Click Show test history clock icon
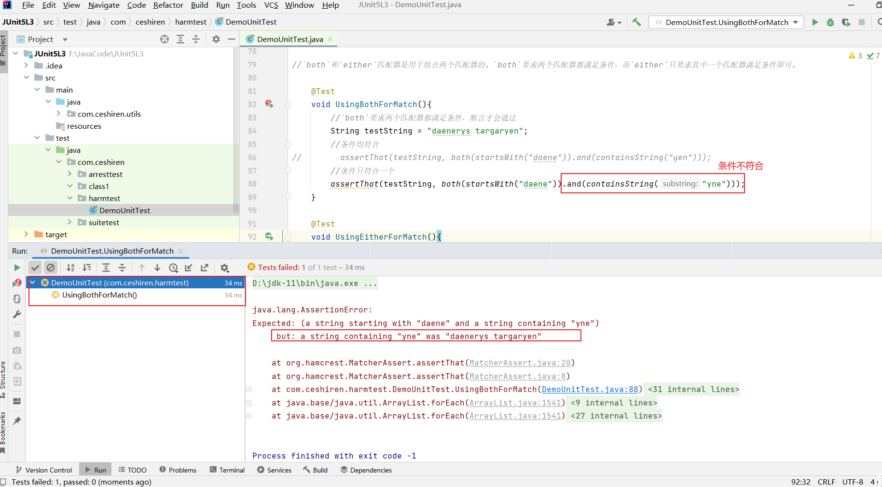The height and width of the screenshot is (487, 882). point(173,268)
